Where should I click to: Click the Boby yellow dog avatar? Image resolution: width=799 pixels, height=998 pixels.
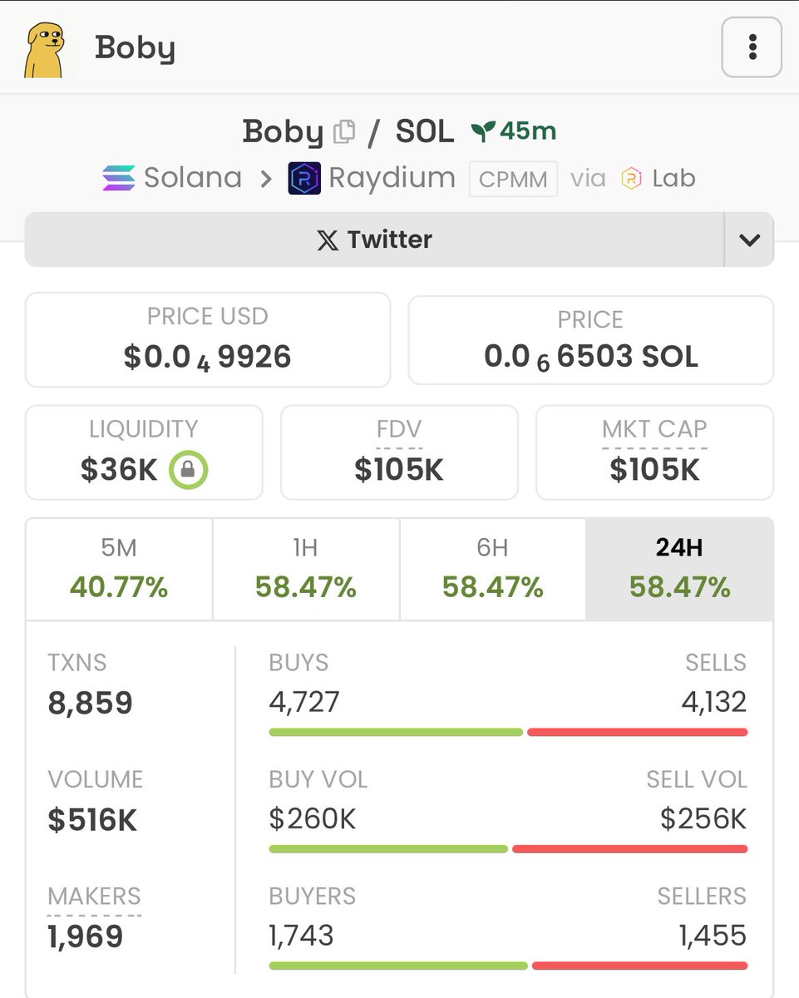(44, 50)
